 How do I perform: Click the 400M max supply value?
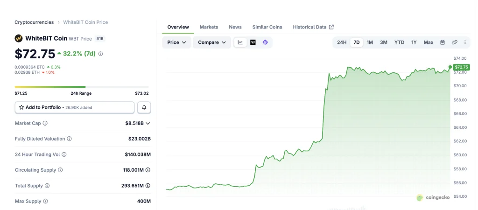coord(144,201)
